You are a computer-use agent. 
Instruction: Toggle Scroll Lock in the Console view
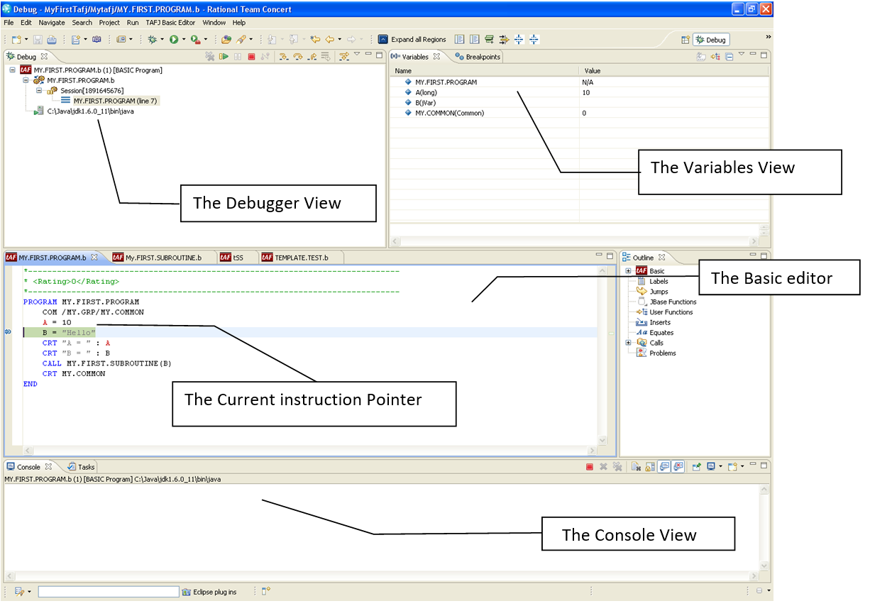point(649,467)
